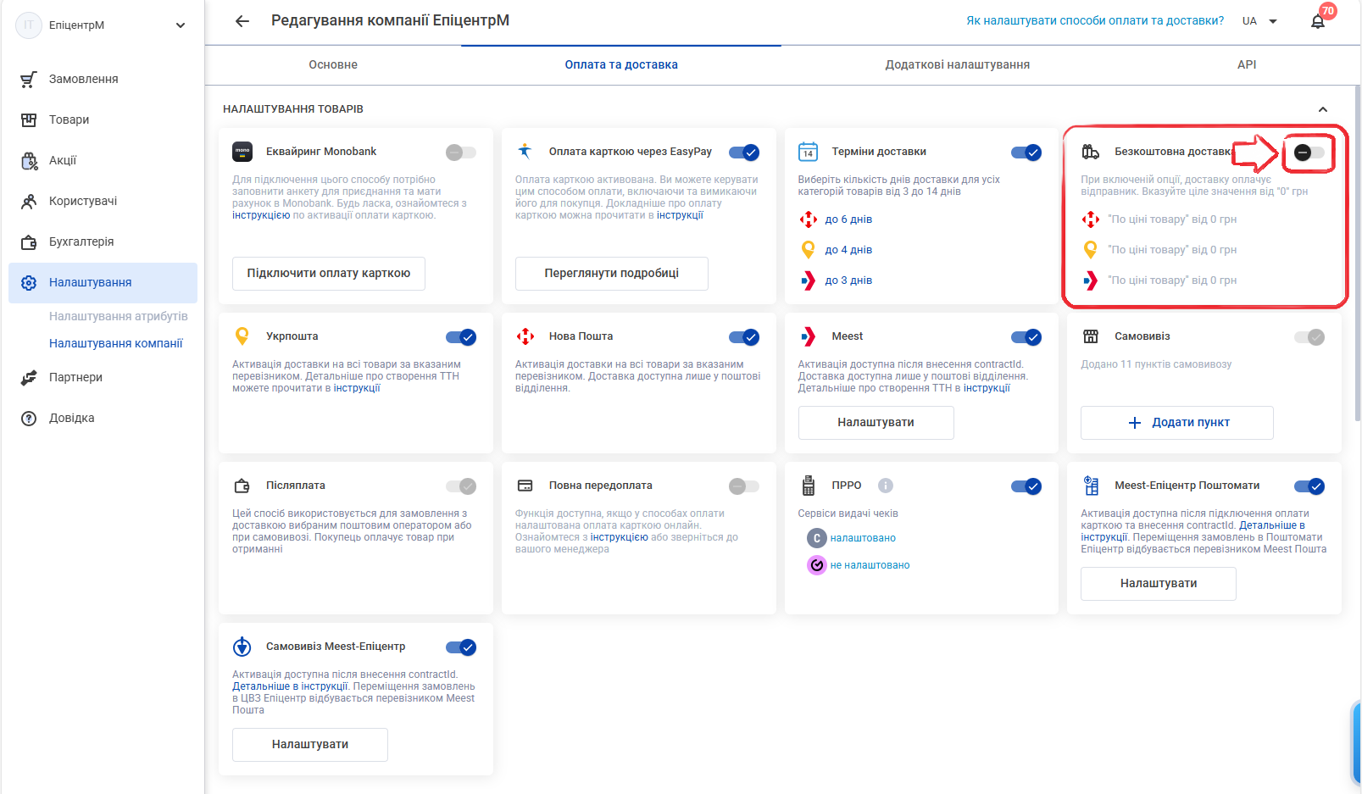Click the Безкоштовна доставка package icon
This screenshot has width=1362, height=794.
pyautogui.click(x=1091, y=152)
